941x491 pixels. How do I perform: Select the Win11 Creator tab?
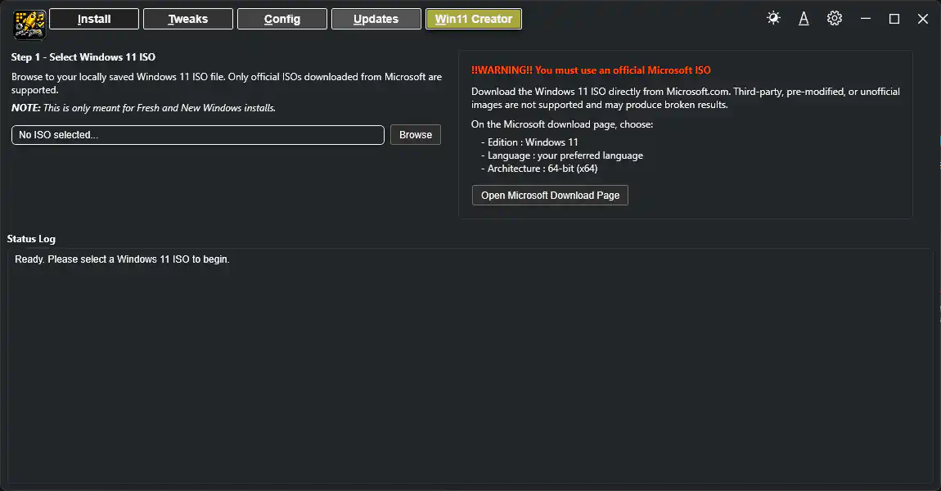[474, 19]
